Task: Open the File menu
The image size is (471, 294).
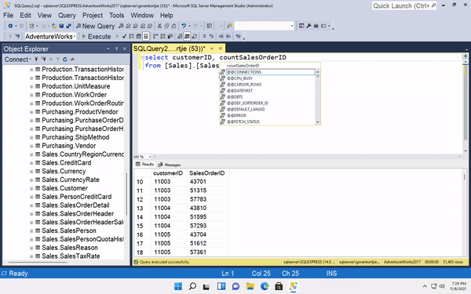Action: pyautogui.click(x=8, y=16)
